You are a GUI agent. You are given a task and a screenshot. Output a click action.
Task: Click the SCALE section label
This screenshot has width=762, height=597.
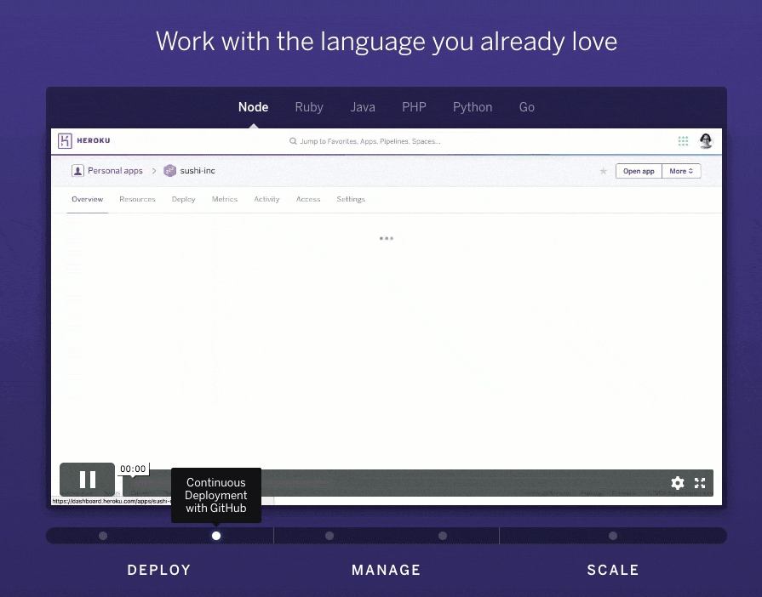(613, 570)
